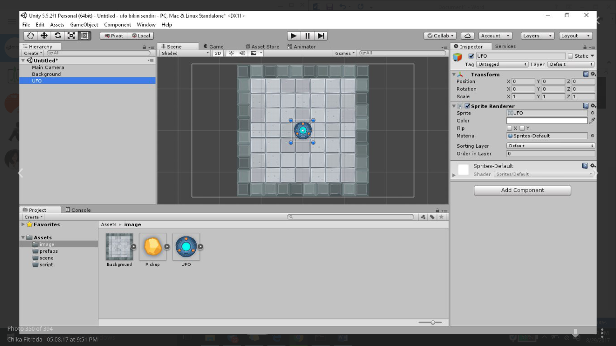Select the Pickup sprite in the Project panel
The height and width of the screenshot is (346, 616).
point(152,246)
